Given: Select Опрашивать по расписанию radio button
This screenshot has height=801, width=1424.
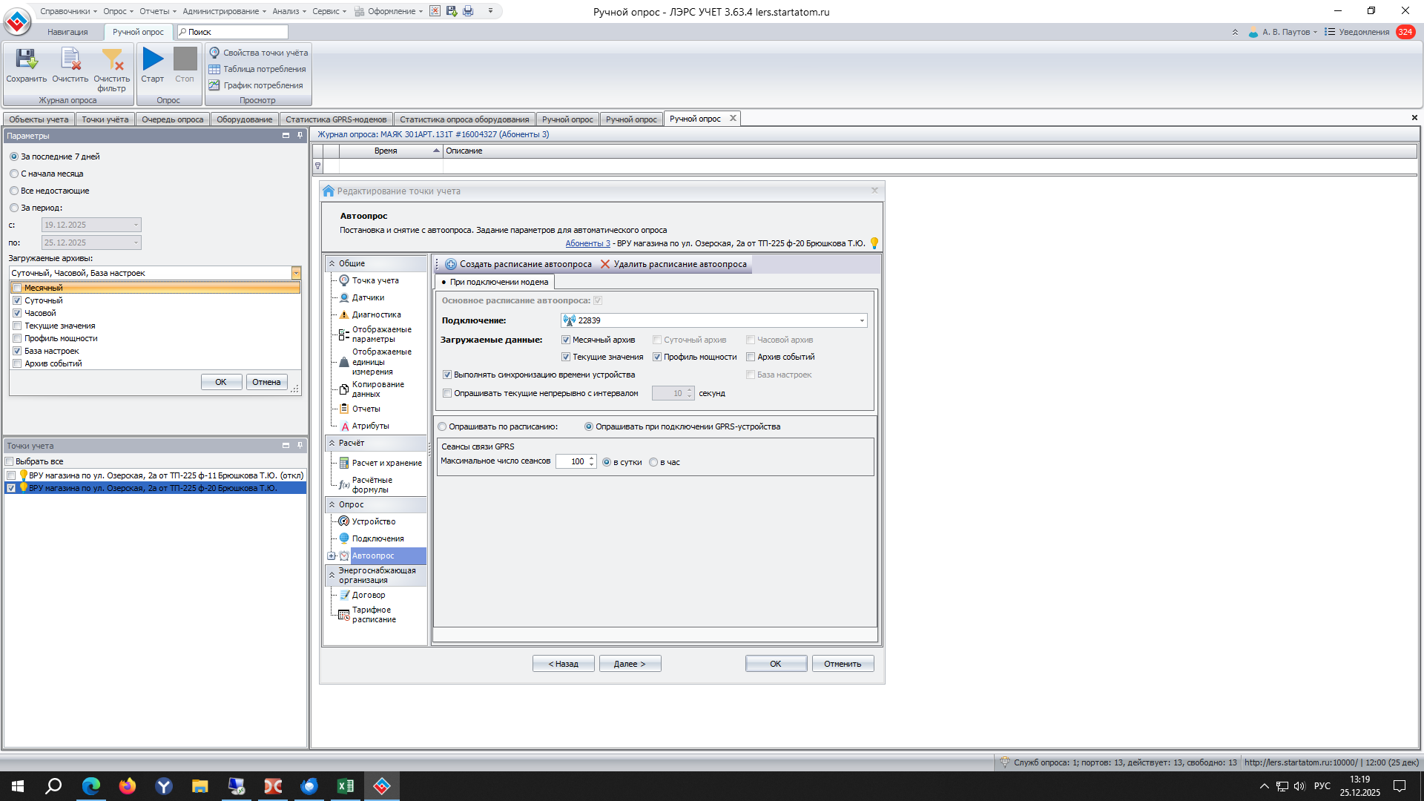Looking at the screenshot, I should pyautogui.click(x=443, y=426).
